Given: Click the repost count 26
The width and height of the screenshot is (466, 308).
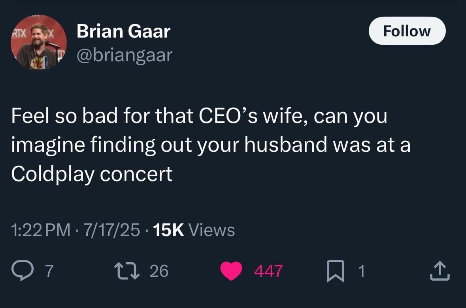Looking at the screenshot, I should click(159, 271).
